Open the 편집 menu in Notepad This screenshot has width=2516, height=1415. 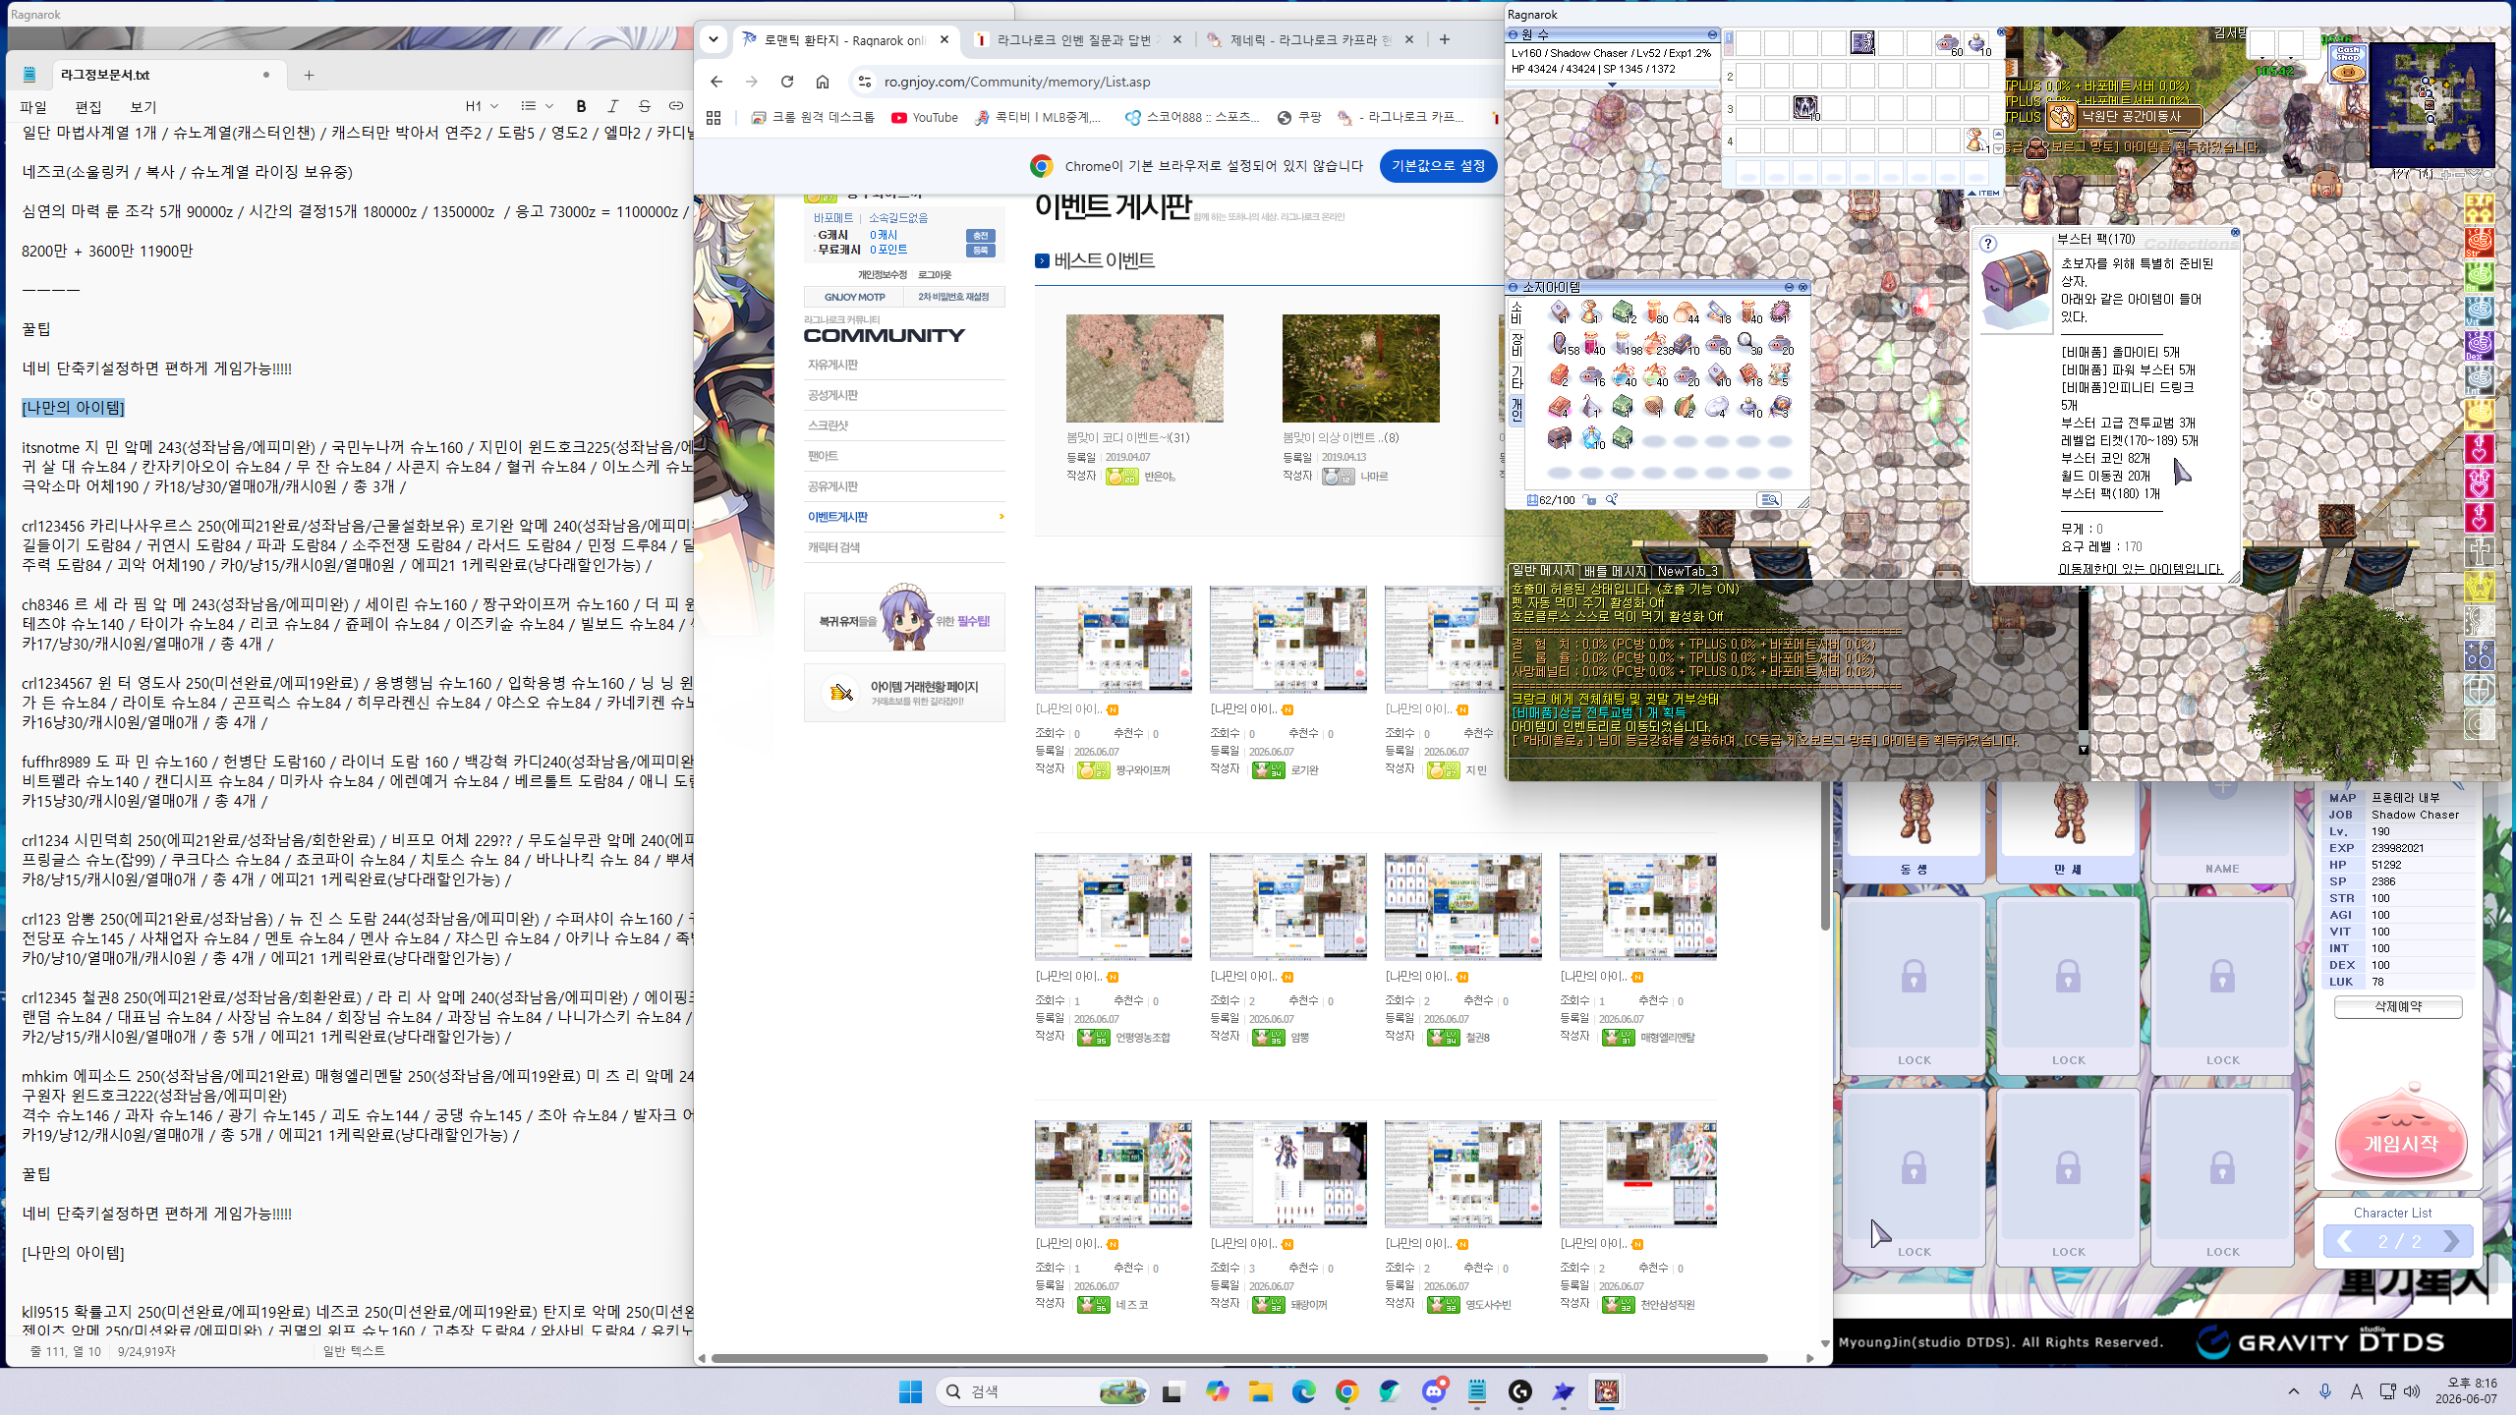coord(88,107)
